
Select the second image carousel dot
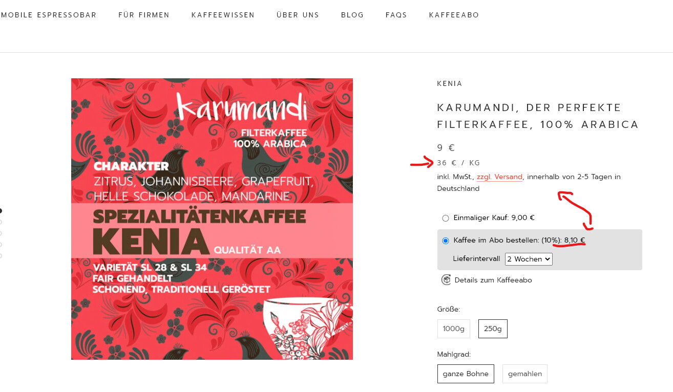coord(1,222)
